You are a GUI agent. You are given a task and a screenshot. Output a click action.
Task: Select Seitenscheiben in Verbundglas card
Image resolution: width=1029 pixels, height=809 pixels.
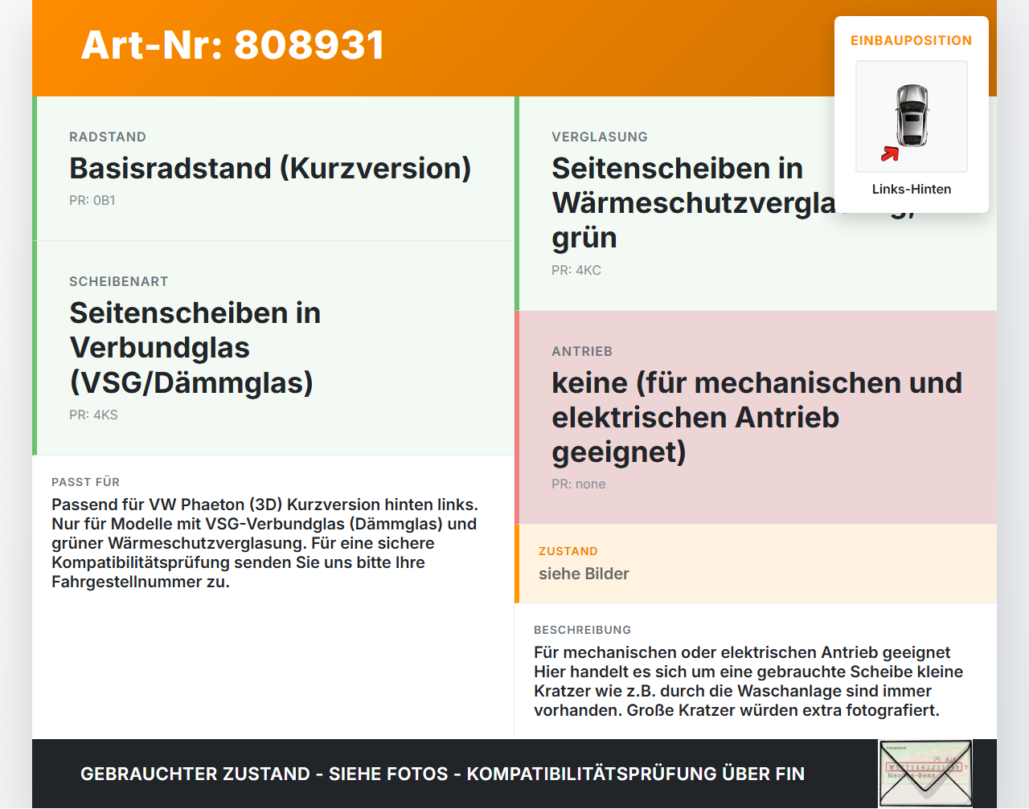coord(273,348)
